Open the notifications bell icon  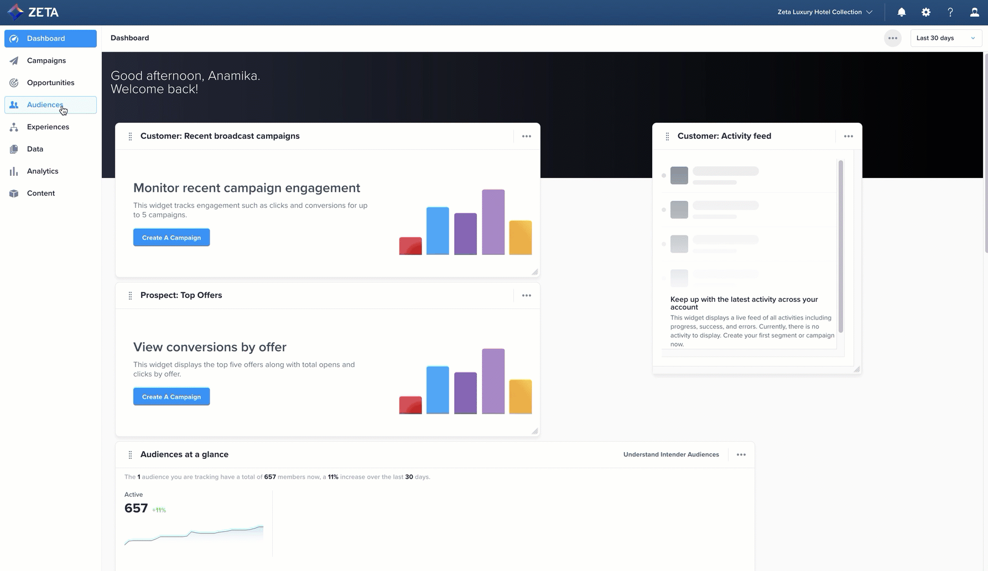coord(902,12)
